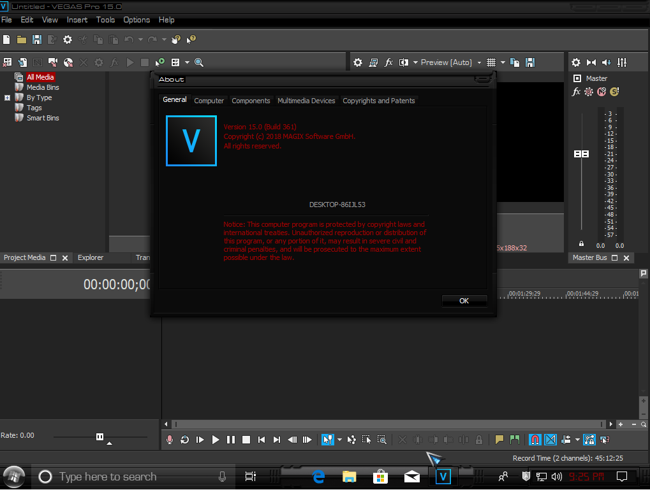
Task: Open a project with the folder icon
Action: point(22,40)
